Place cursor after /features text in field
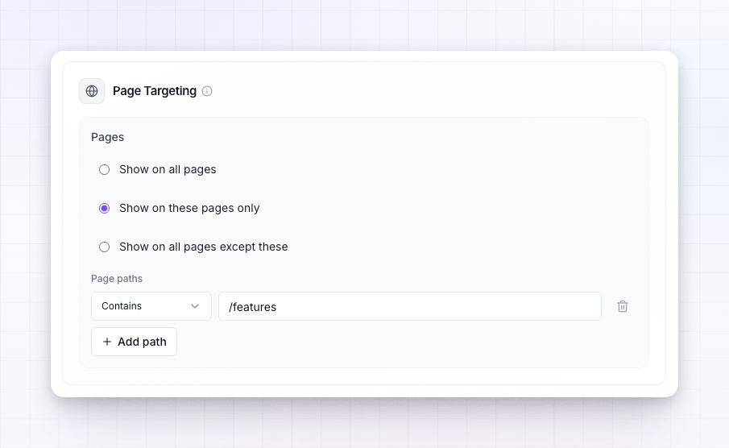Image resolution: width=729 pixels, height=448 pixels. [x=278, y=307]
